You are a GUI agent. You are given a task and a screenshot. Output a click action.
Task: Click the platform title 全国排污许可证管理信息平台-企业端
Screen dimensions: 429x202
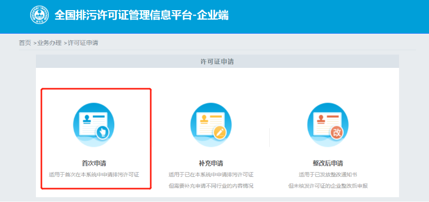coord(142,15)
